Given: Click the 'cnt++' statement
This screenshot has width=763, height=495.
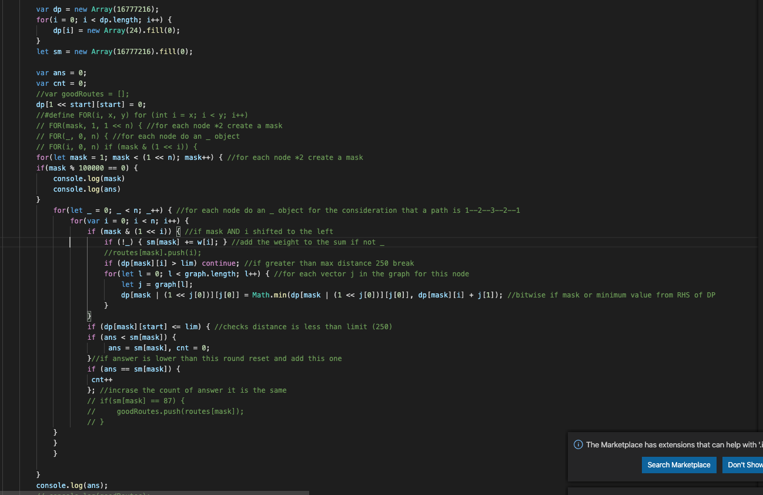Looking at the screenshot, I should click(x=102, y=380).
